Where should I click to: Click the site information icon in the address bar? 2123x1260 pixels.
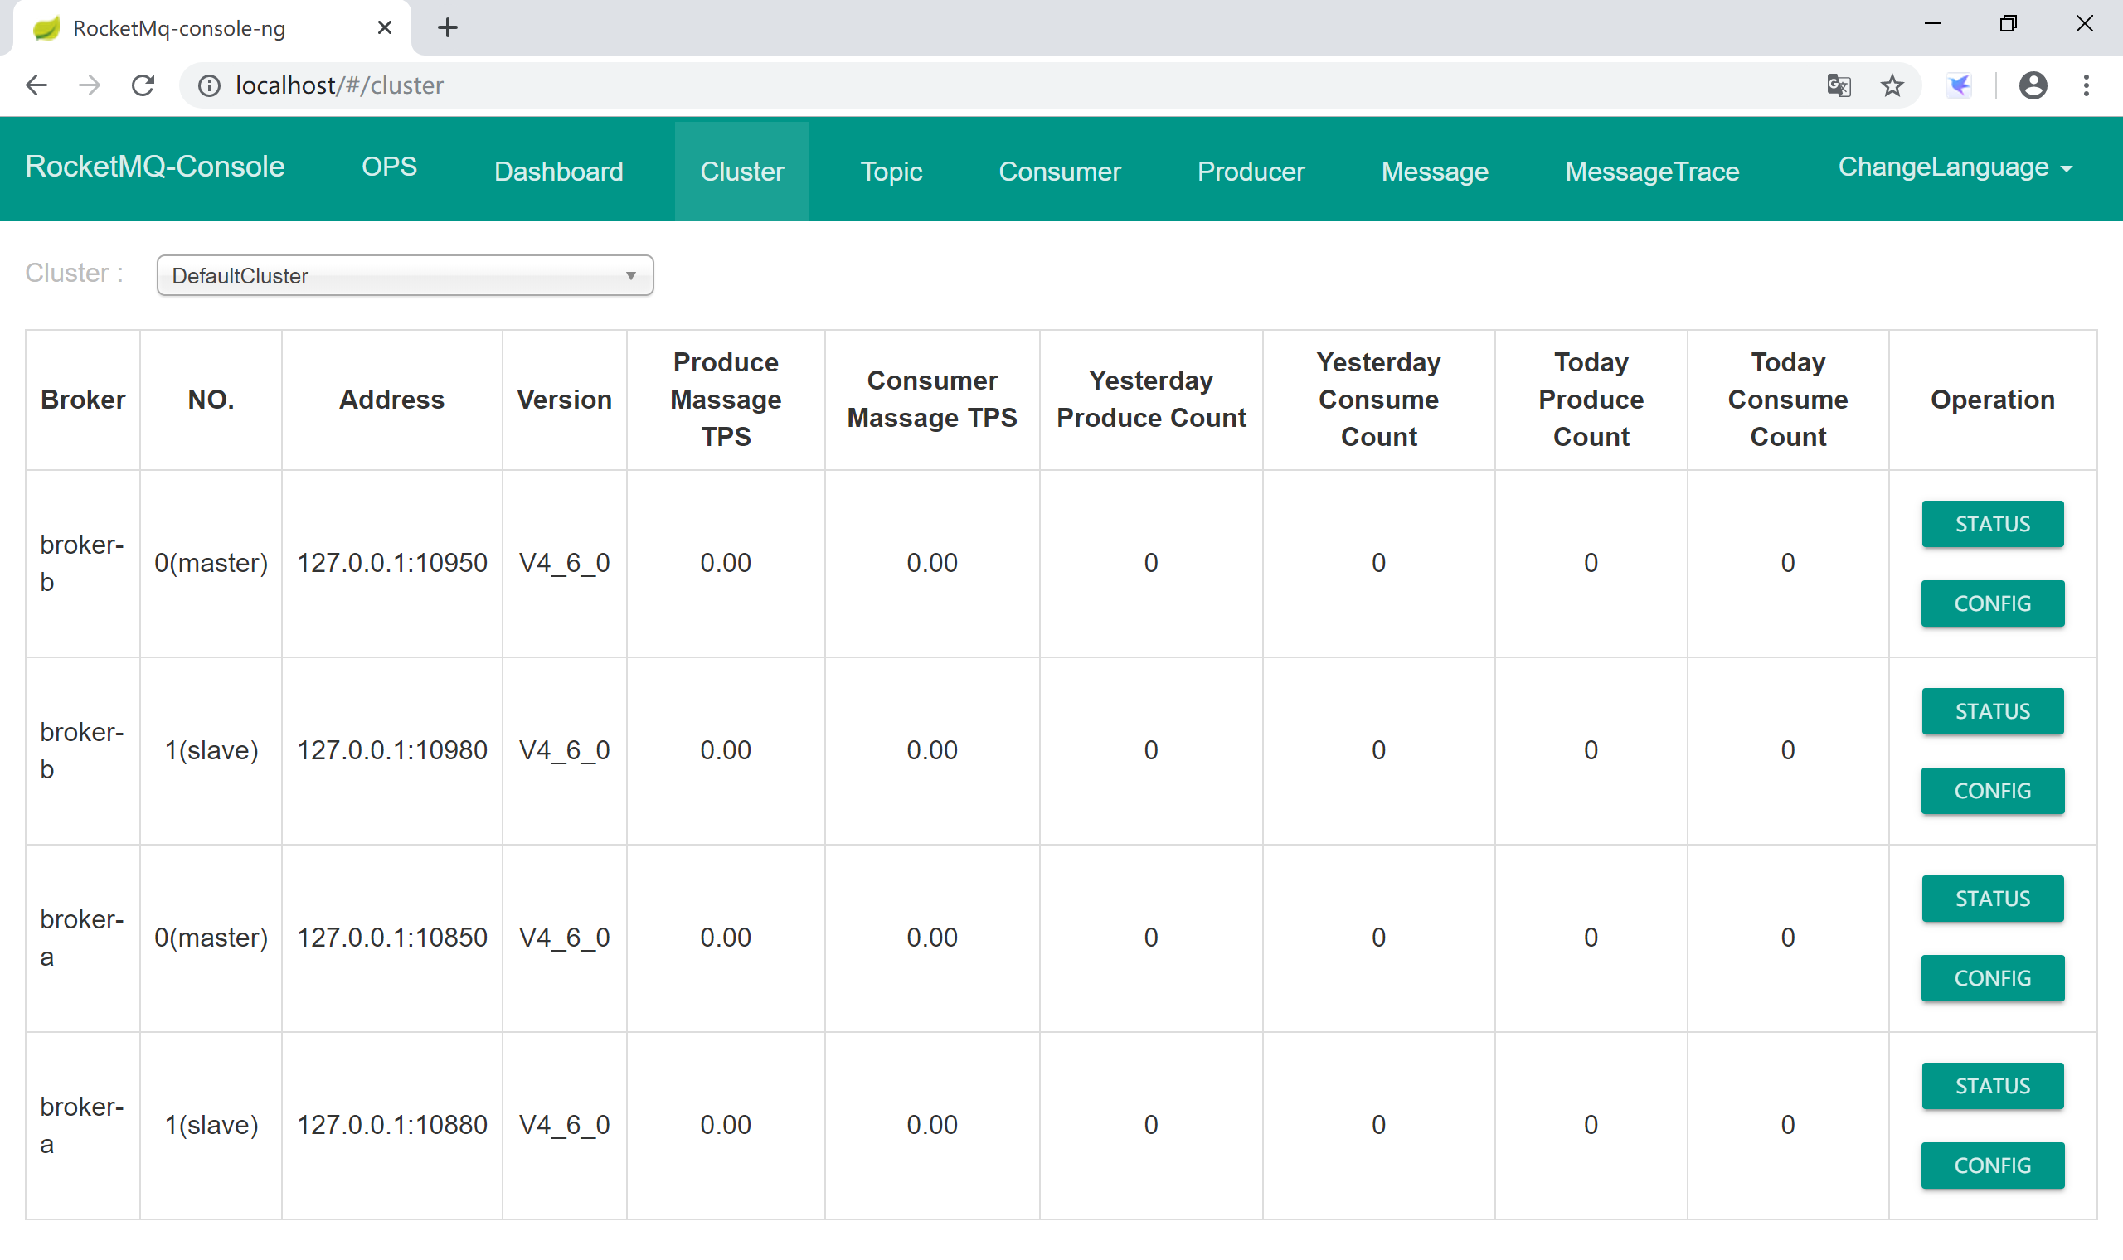pos(209,85)
